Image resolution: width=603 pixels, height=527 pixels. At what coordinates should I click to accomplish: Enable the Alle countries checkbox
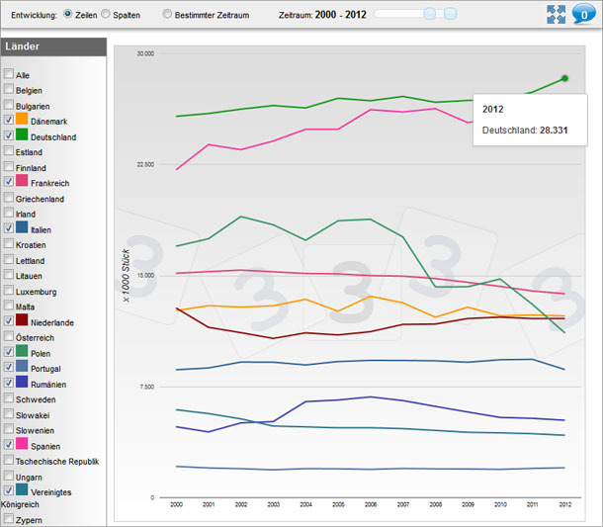click(x=9, y=74)
